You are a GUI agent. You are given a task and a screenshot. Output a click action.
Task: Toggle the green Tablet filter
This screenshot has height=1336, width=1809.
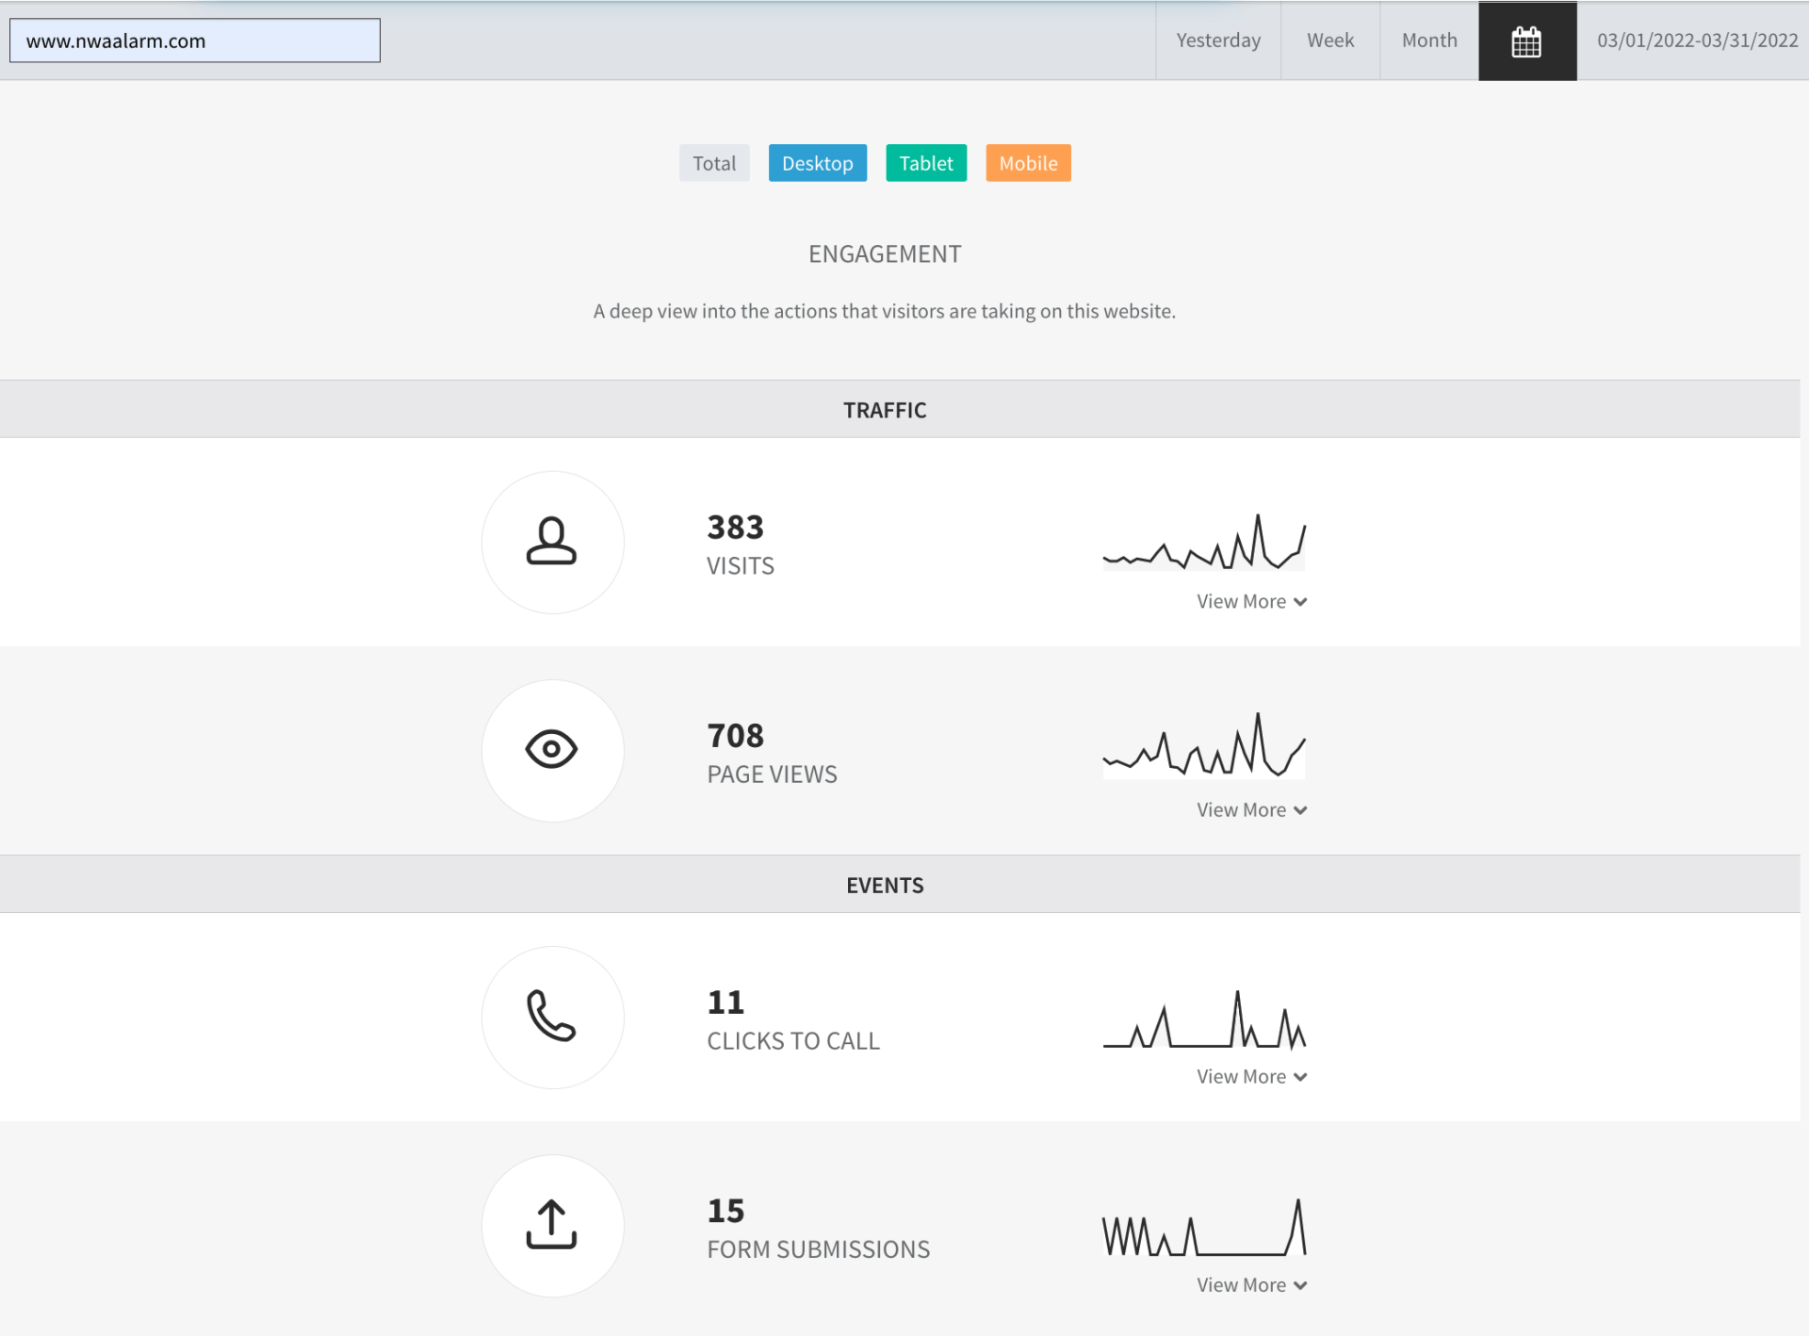pos(925,163)
